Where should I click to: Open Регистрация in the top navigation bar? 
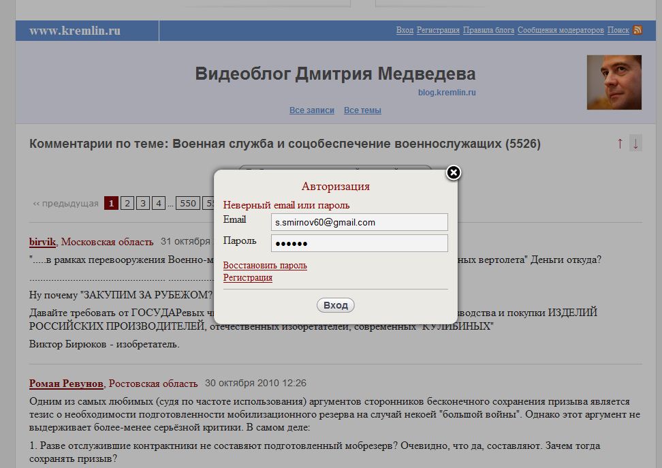tap(438, 30)
